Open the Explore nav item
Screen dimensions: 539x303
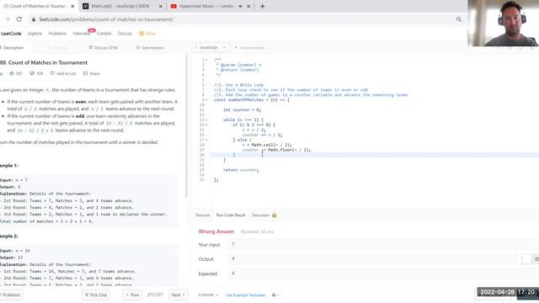pos(35,34)
